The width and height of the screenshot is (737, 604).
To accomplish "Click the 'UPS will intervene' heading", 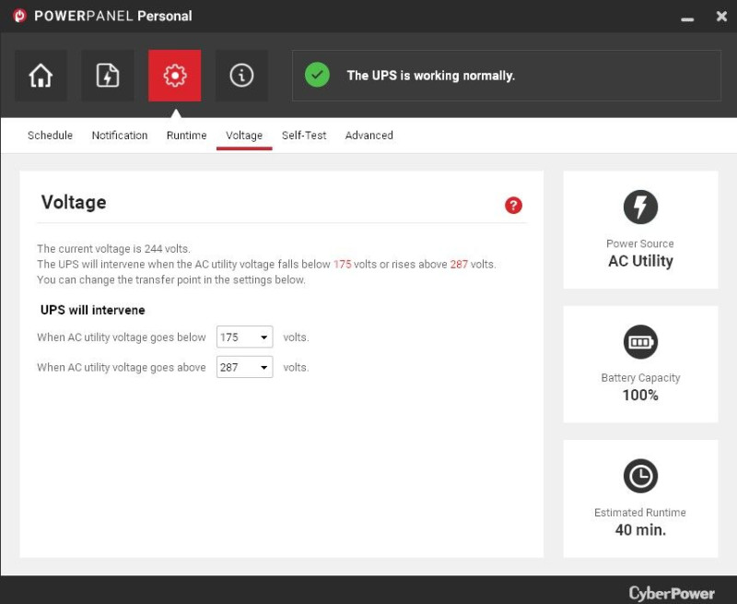I will coord(93,310).
